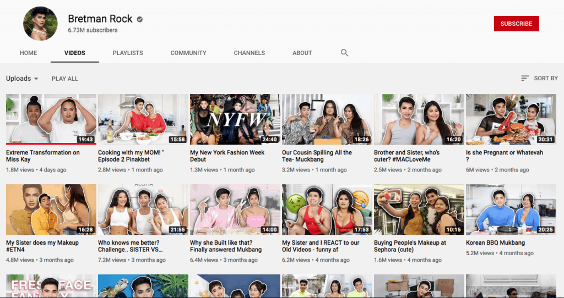Open Is she Pregnant or Whatevah thumbnail
Screen dimensions: 564x298
pyautogui.click(x=511, y=119)
